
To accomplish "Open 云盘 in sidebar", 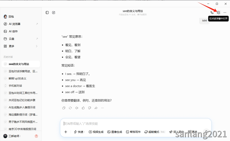I will [21, 39].
